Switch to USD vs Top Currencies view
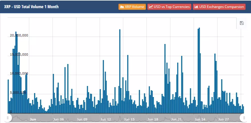Screen dimensions: 251x123 (x=169, y=7)
